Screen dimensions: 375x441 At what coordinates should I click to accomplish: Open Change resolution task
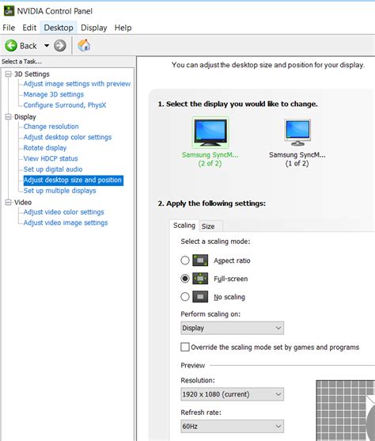(x=51, y=127)
